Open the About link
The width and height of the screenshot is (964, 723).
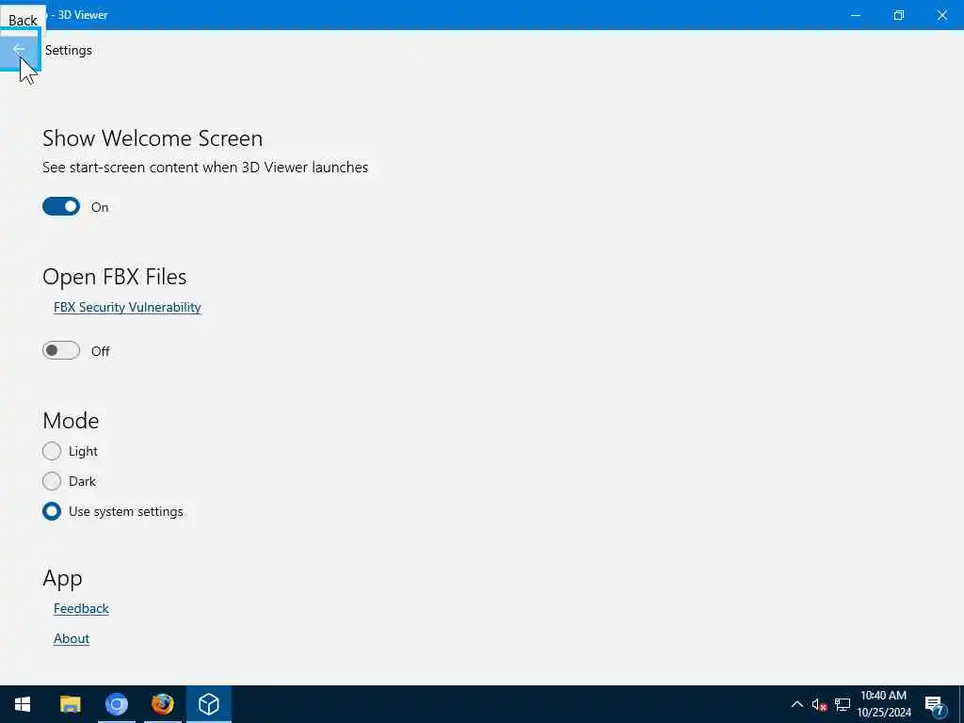(72, 638)
